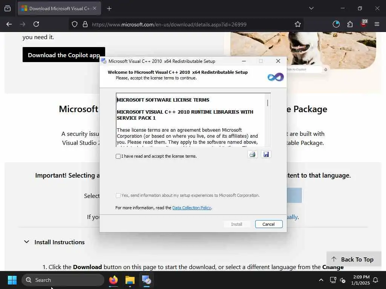
Task: View site security padlock info
Action: coord(85,24)
